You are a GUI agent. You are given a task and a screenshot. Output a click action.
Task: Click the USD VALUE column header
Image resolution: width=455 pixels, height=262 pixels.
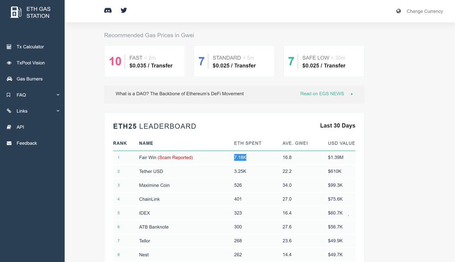[342, 143]
